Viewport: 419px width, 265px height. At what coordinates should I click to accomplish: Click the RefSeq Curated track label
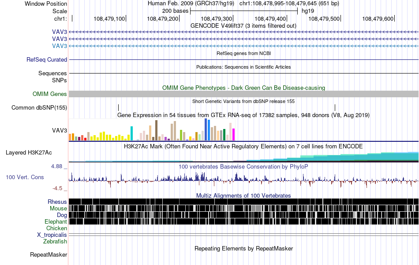[47, 59]
